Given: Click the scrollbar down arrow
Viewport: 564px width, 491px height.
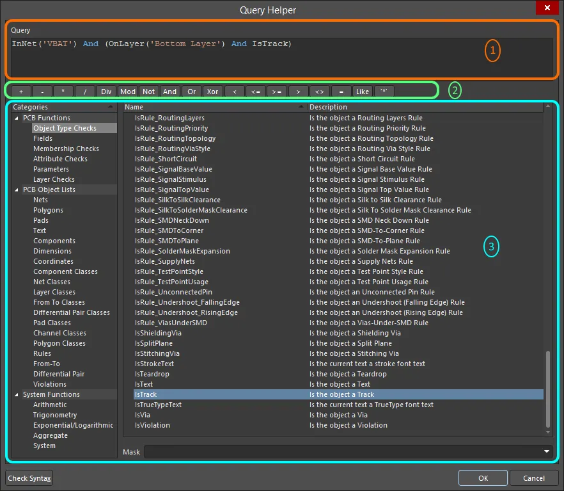Looking at the screenshot, I should (x=548, y=432).
